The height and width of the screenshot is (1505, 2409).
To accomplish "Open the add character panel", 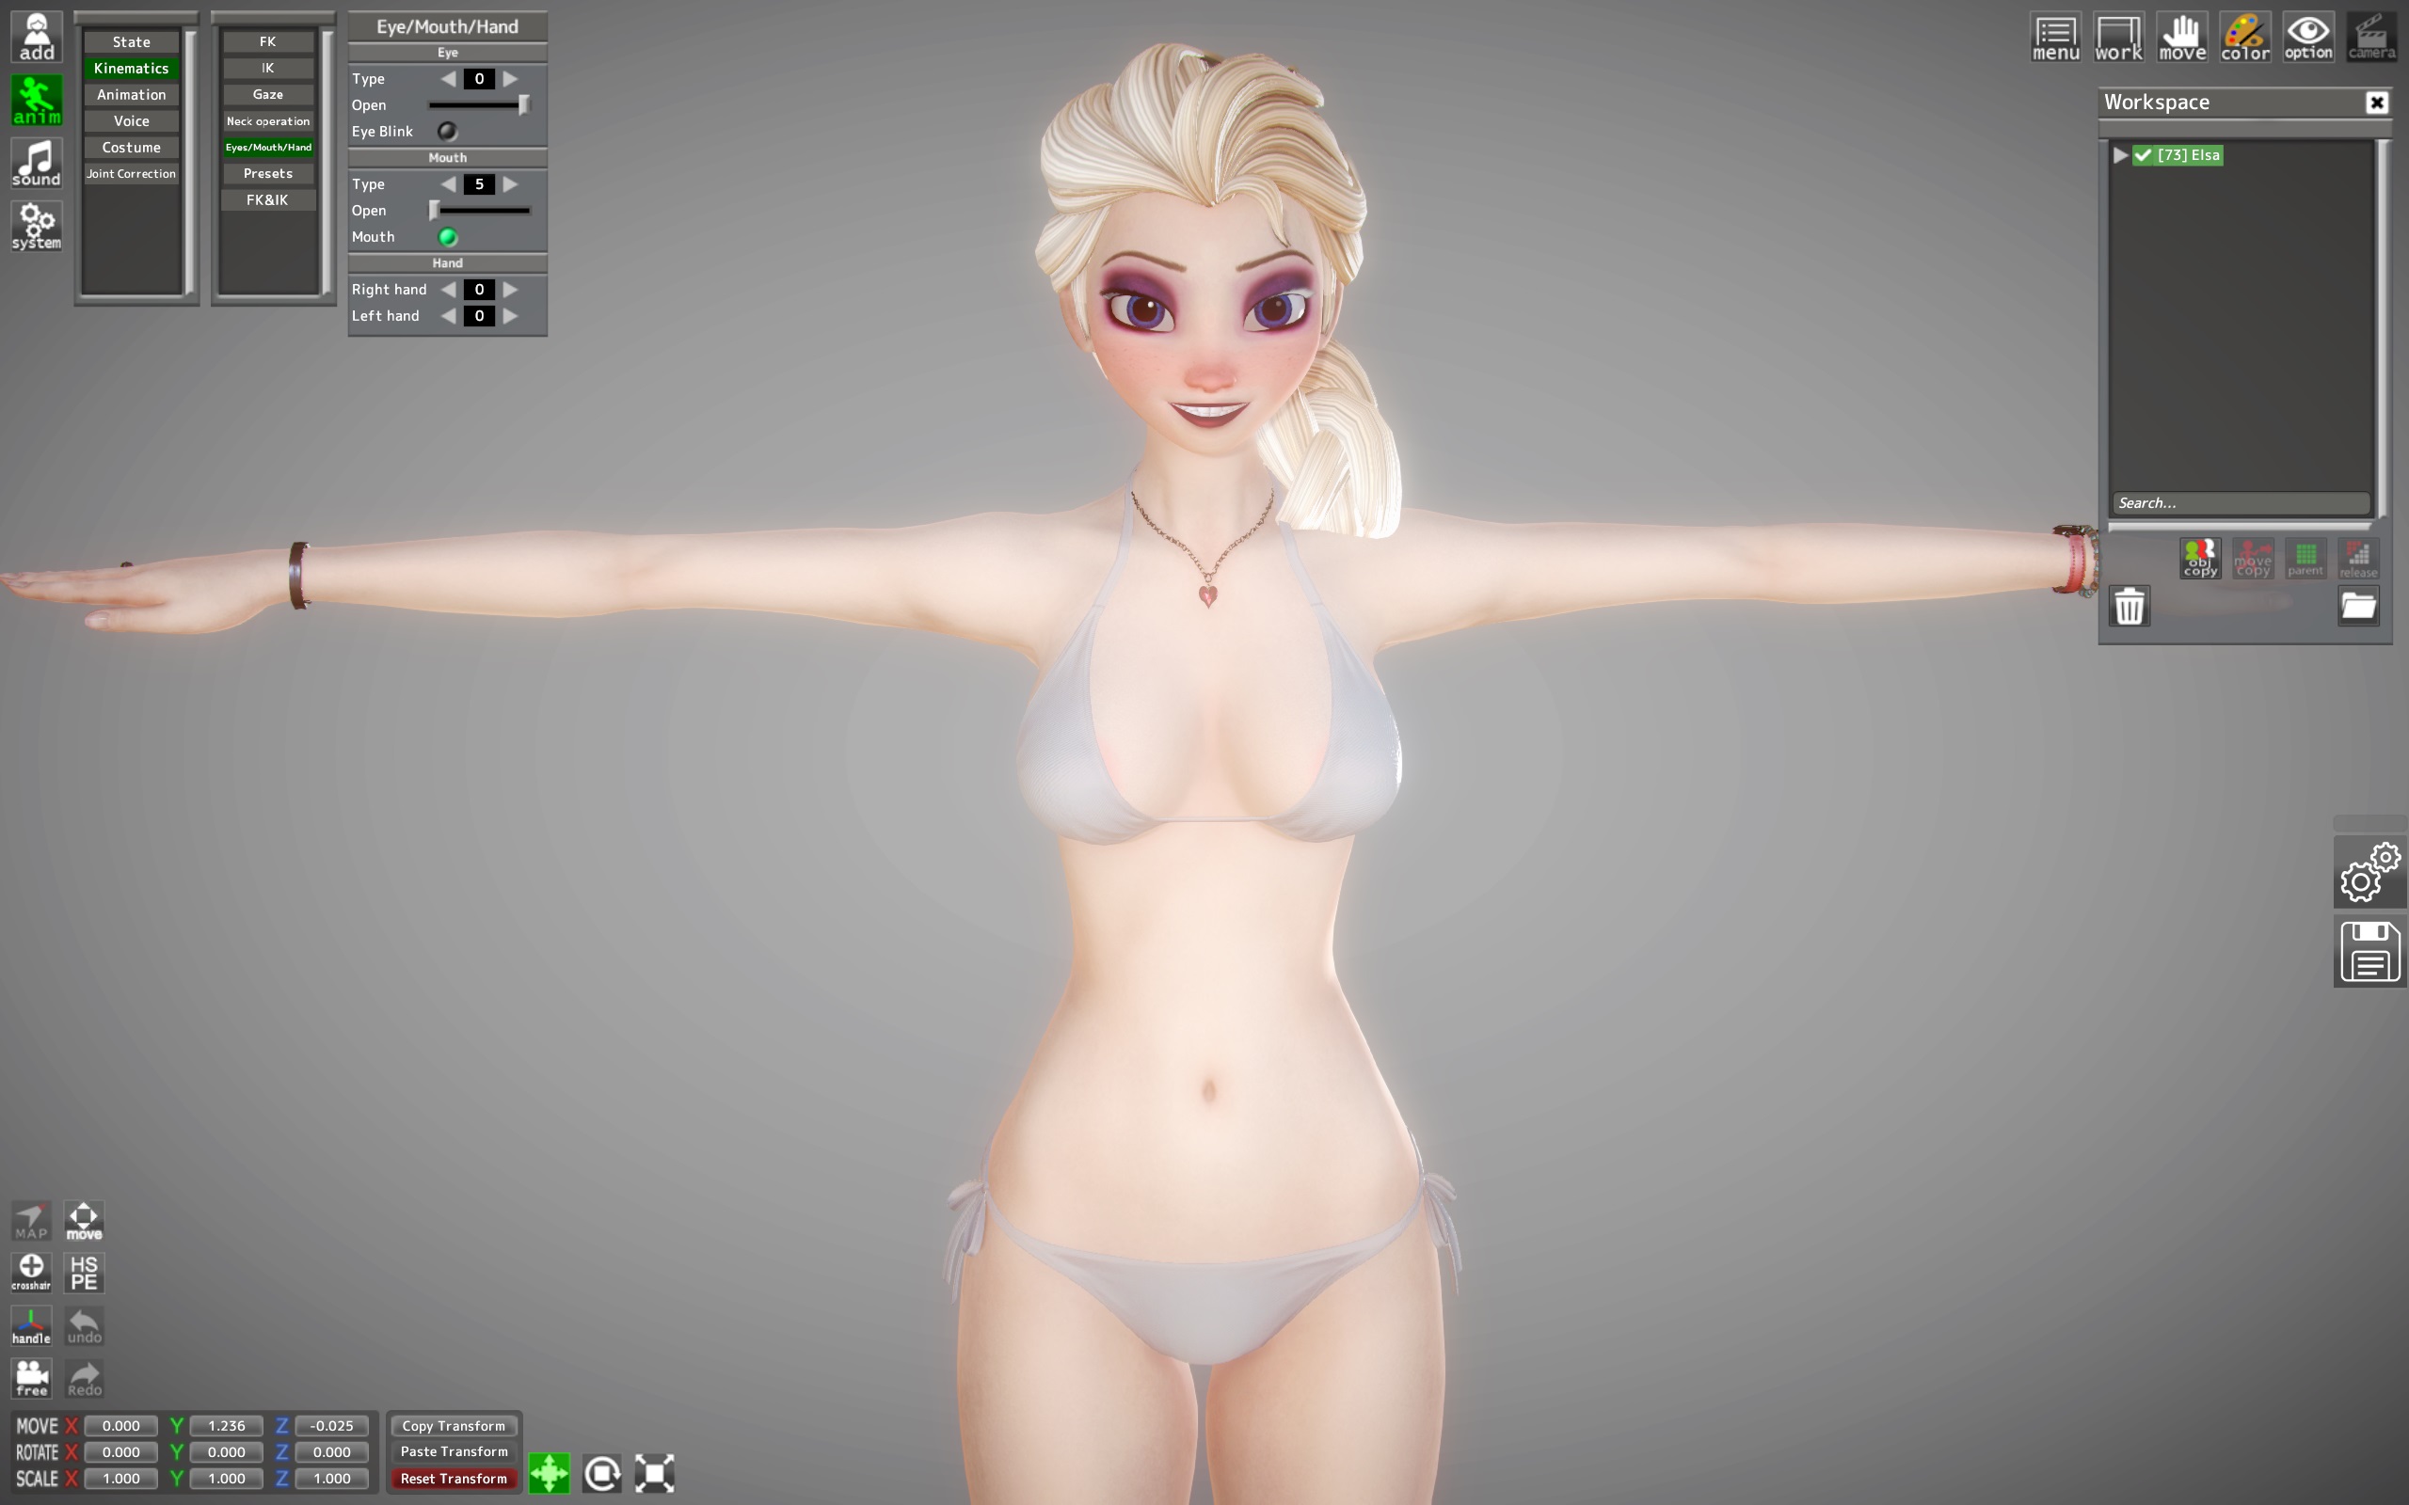I will pos(37,37).
